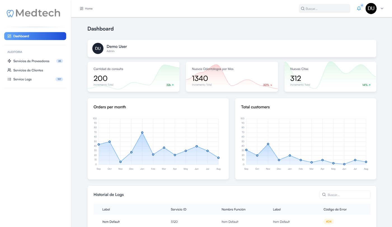Click the Home breadcrumb link
The height and width of the screenshot is (227, 392).
tap(86, 9)
